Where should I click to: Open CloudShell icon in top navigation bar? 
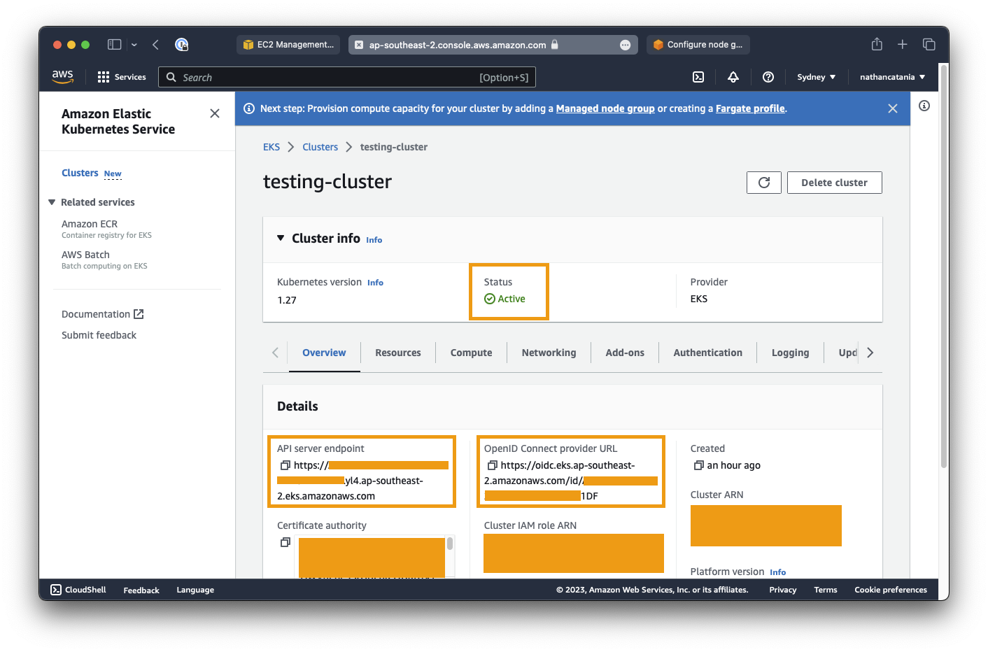[x=698, y=77]
